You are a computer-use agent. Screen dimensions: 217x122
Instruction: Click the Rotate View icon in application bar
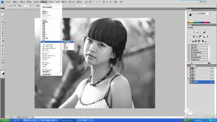click(x=111, y=2)
